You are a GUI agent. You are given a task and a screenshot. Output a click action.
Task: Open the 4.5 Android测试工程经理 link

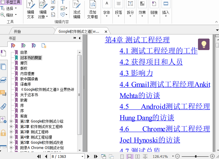pos(165,107)
